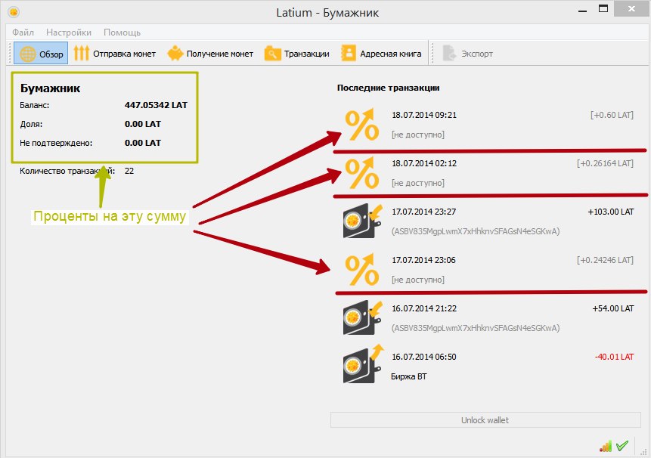Viewport: 651px width, 458px height.
Task: Click the green sync checkmark icon
Action: pyautogui.click(x=622, y=446)
